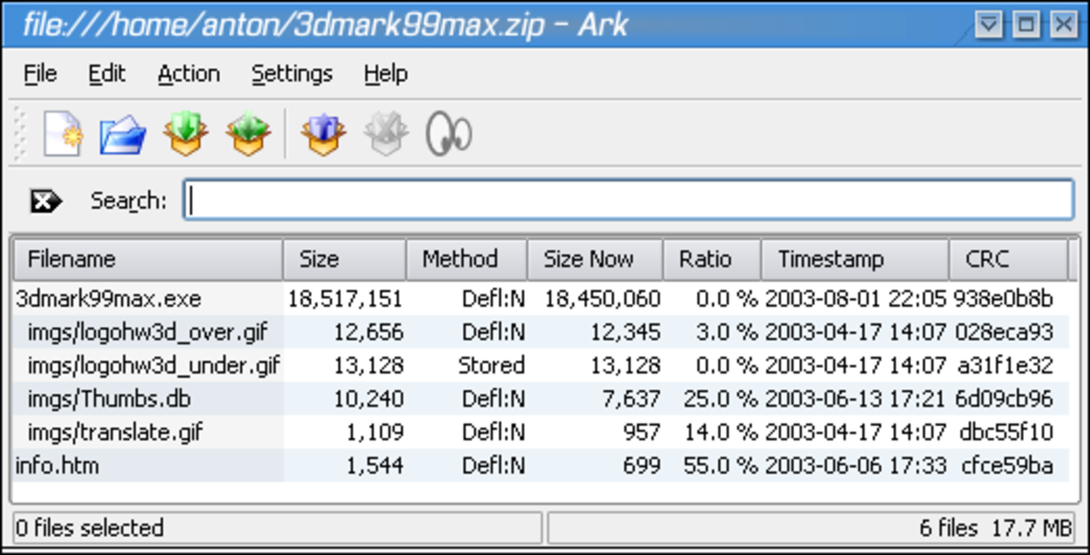Viewport: 1090px width, 555px height.
Task: Select the file imgs/logohw3d_under.gif
Action: 154,366
